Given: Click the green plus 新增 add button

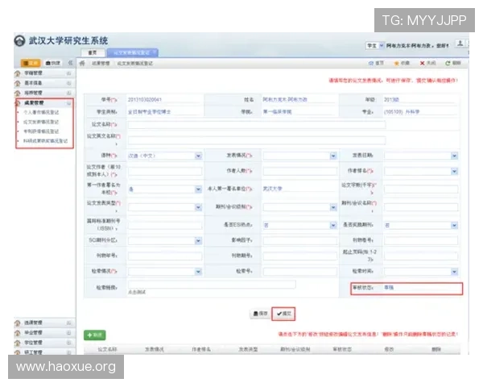Looking at the screenshot, I should [94, 335].
